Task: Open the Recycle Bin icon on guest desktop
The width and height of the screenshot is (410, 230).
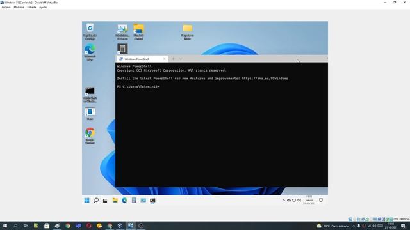Action: pyautogui.click(x=90, y=31)
